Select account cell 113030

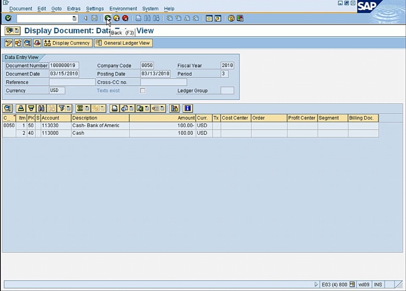tap(56, 125)
